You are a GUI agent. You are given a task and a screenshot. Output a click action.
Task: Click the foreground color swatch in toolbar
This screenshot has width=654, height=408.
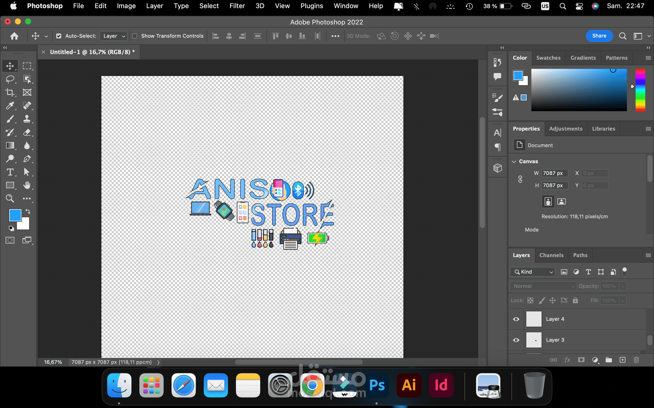point(15,215)
